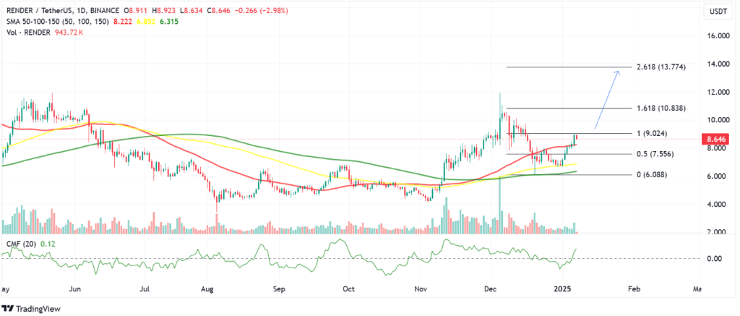The image size is (740, 316).
Task: Open the USDT currency selector
Action: tap(719, 11)
